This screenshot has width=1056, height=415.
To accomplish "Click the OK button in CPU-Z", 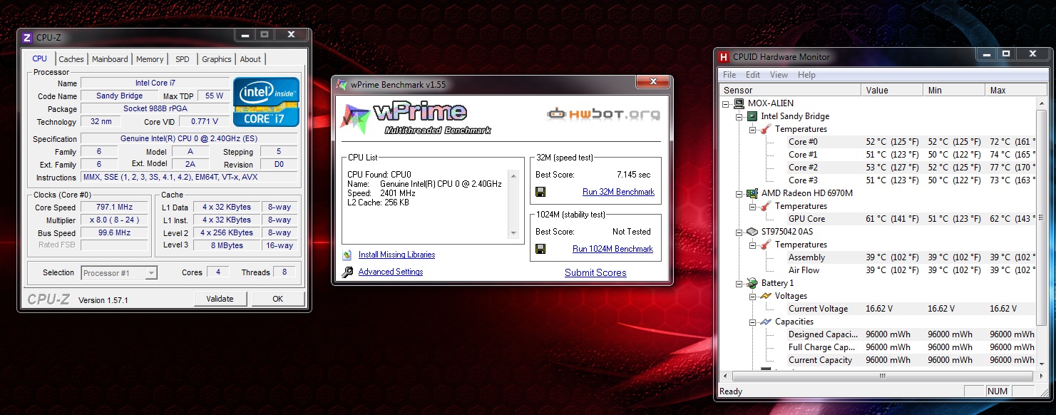I will click(x=277, y=299).
